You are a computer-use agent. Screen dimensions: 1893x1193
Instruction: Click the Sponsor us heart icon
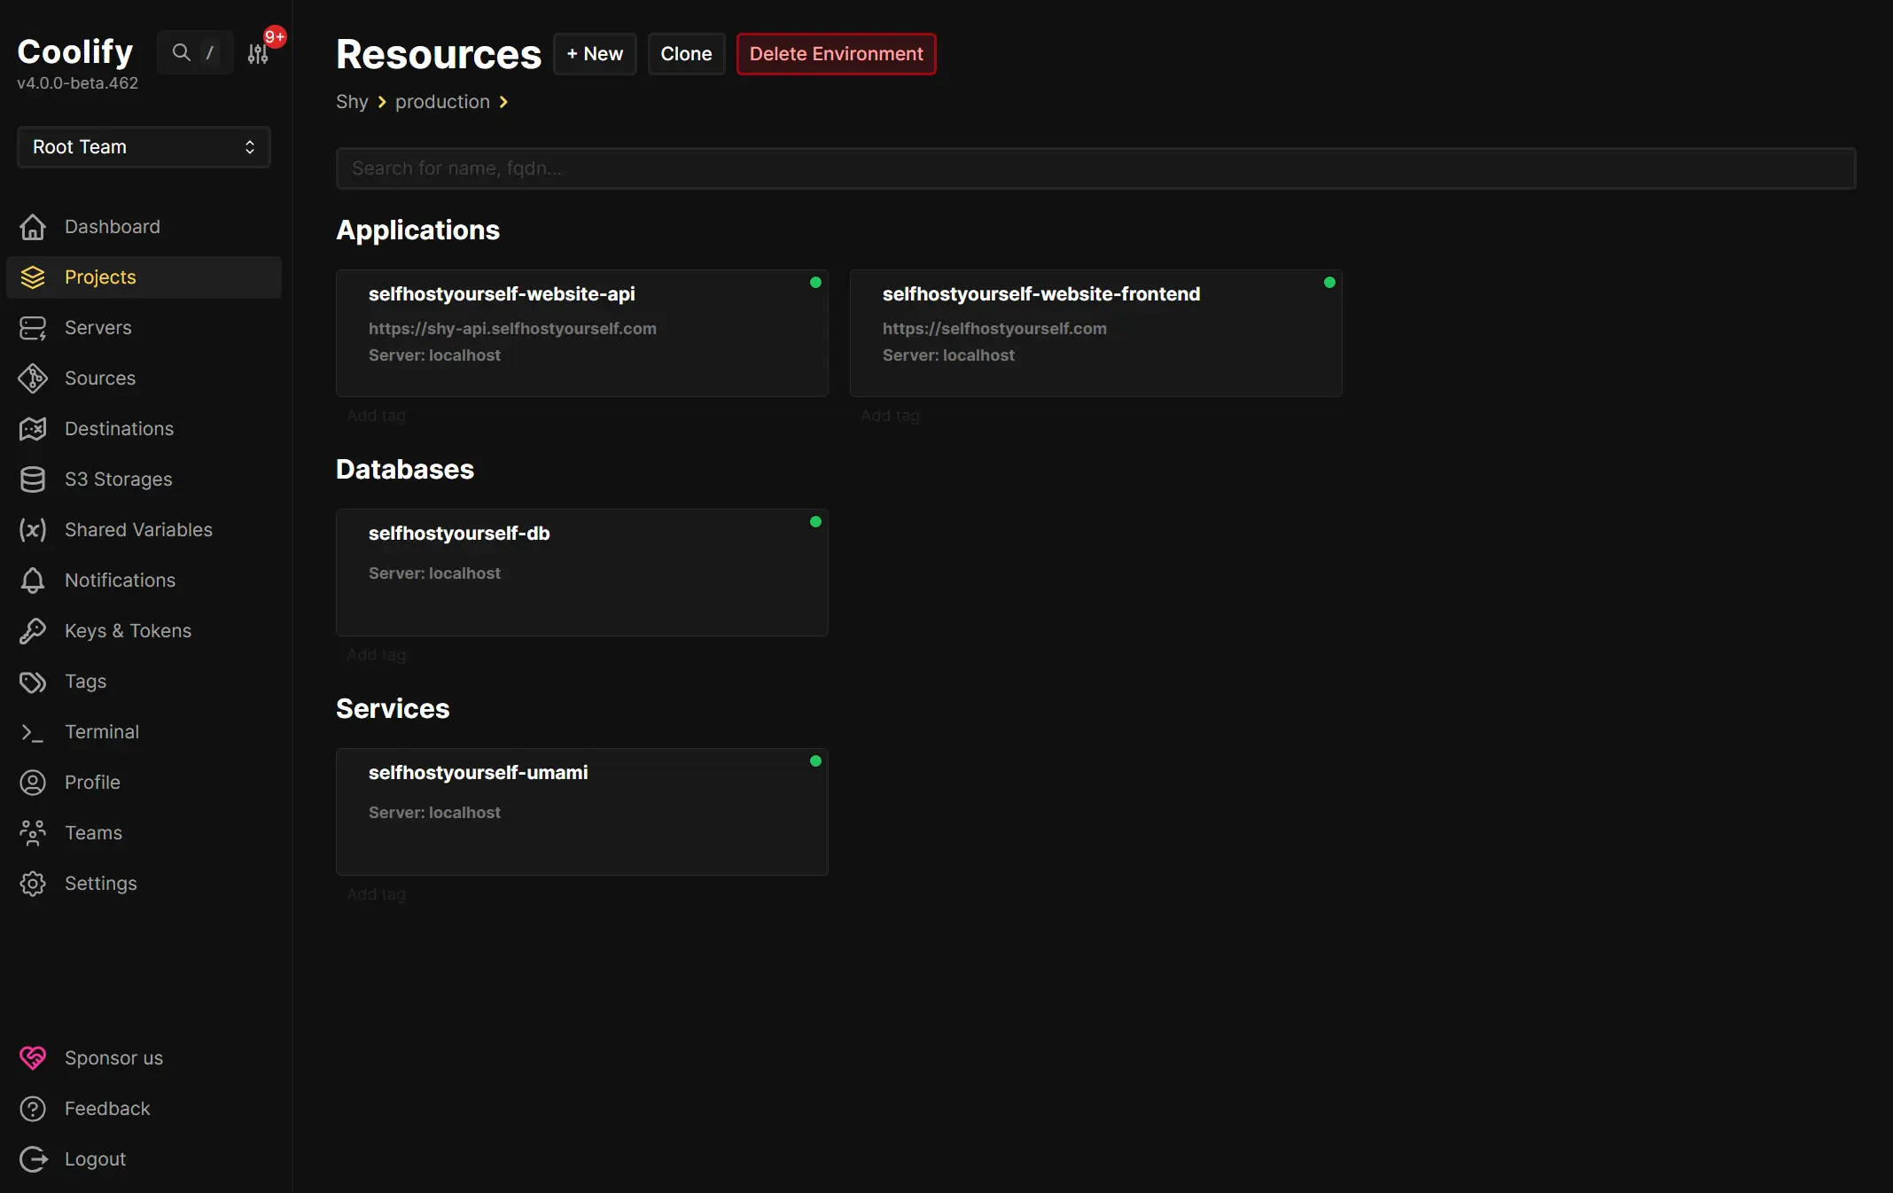pos(33,1058)
